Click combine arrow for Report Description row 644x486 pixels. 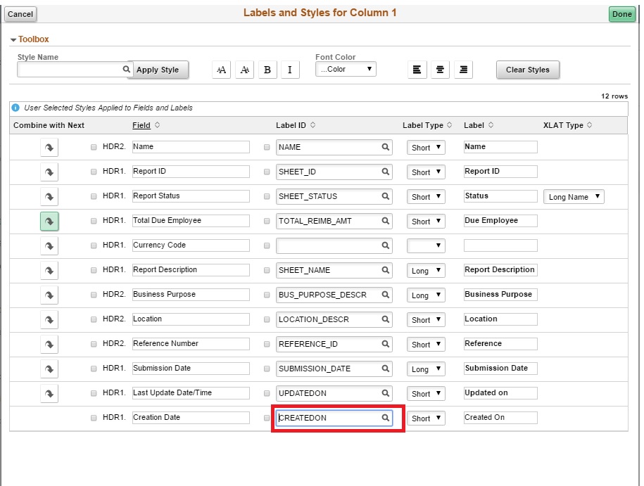click(x=49, y=271)
